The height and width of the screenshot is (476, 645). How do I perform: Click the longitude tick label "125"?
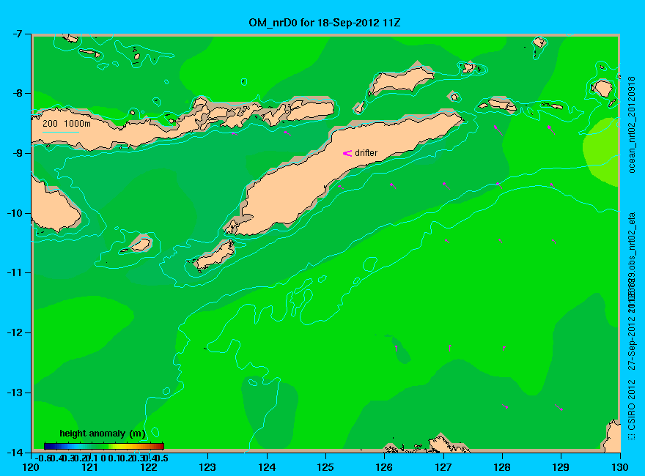coord(325,467)
